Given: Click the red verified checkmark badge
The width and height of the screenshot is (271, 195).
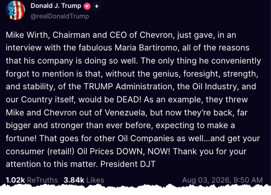Looking at the screenshot, I should pyautogui.click(x=87, y=6).
